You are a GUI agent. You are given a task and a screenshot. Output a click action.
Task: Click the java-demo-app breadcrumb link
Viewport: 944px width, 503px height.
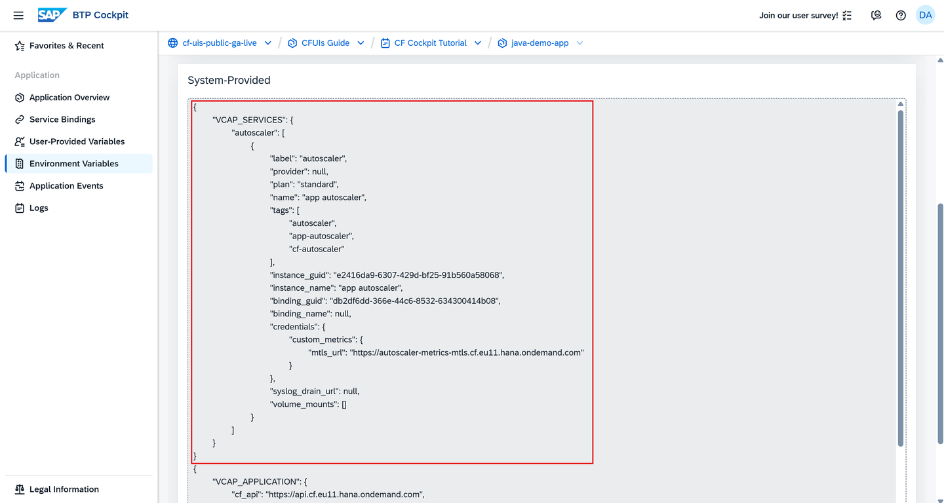pos(540,43)
